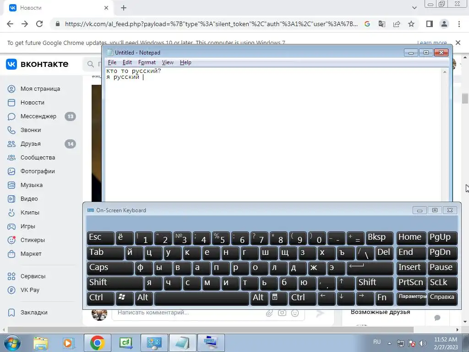Click Параметры key on On-Screen Keyboard
Image resolution: width=469 pixels, height=352 pixels.
pos(411,298)
